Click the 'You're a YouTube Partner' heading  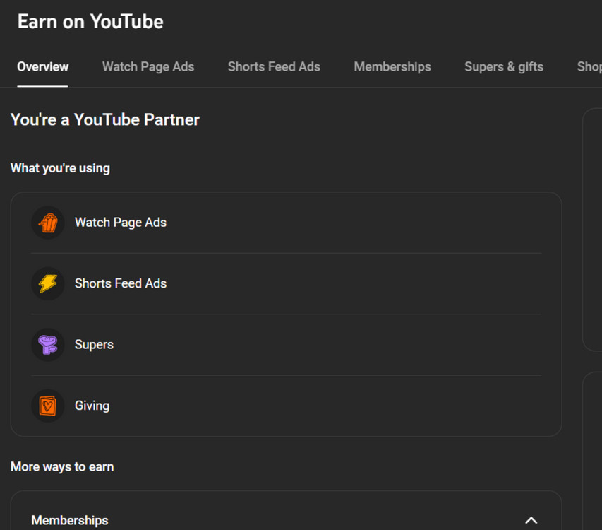point(105,119)
